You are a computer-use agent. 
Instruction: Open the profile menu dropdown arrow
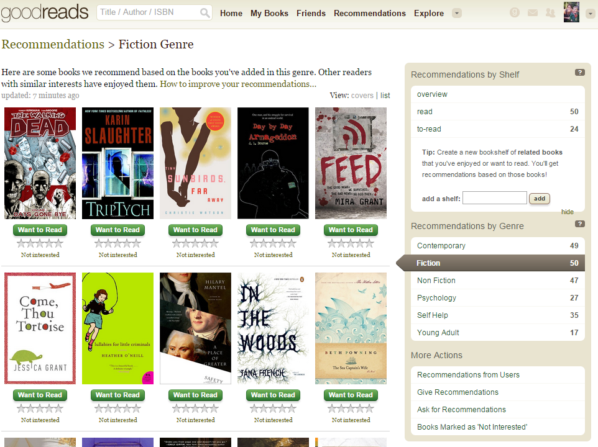(x=591, y=14)
